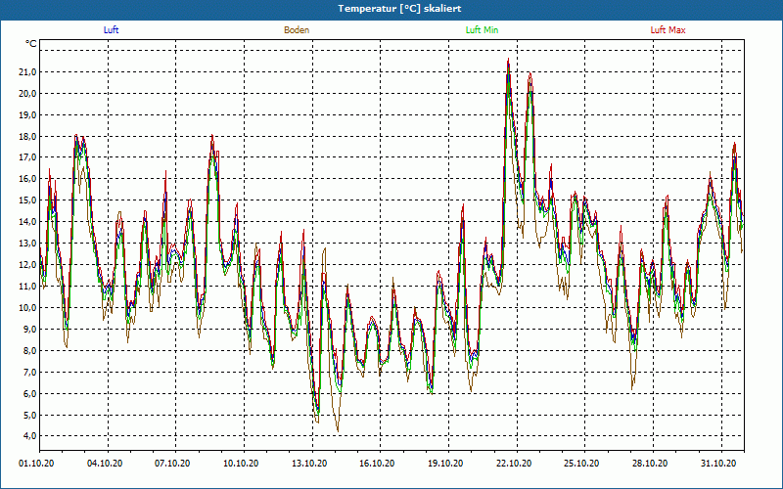Click the 31.10.20 date label
The height and width of the screenshot is (489, 783).
[x=718, y=464]
